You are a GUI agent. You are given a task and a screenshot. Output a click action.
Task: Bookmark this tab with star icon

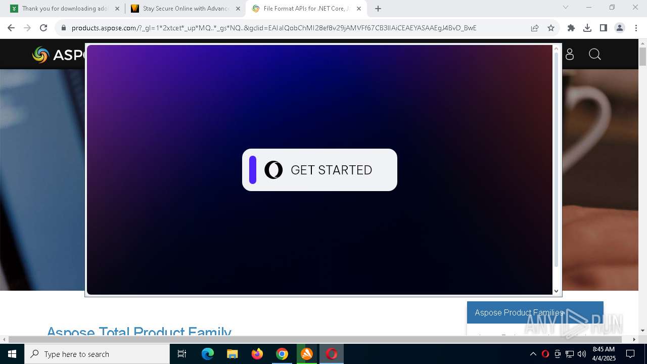(x=551, y=28)
